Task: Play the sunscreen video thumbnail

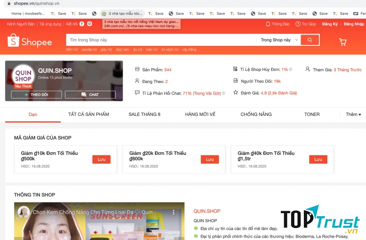Action: [99, 221]
